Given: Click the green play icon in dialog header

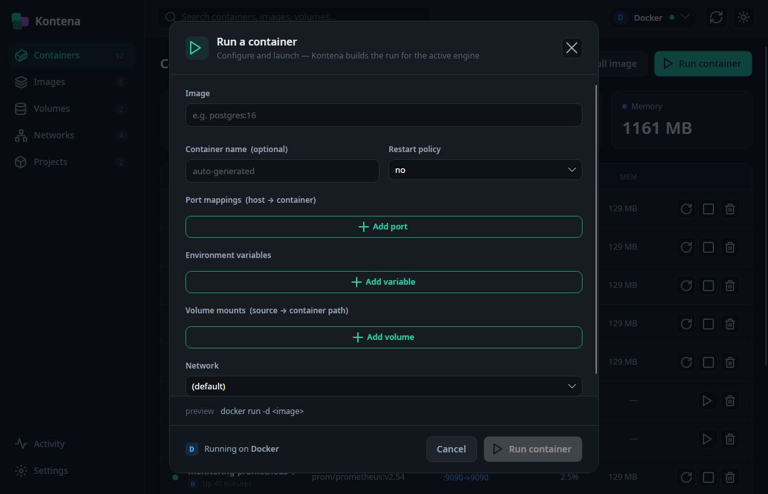Looking at the screenshot, I should click(197, 48).
